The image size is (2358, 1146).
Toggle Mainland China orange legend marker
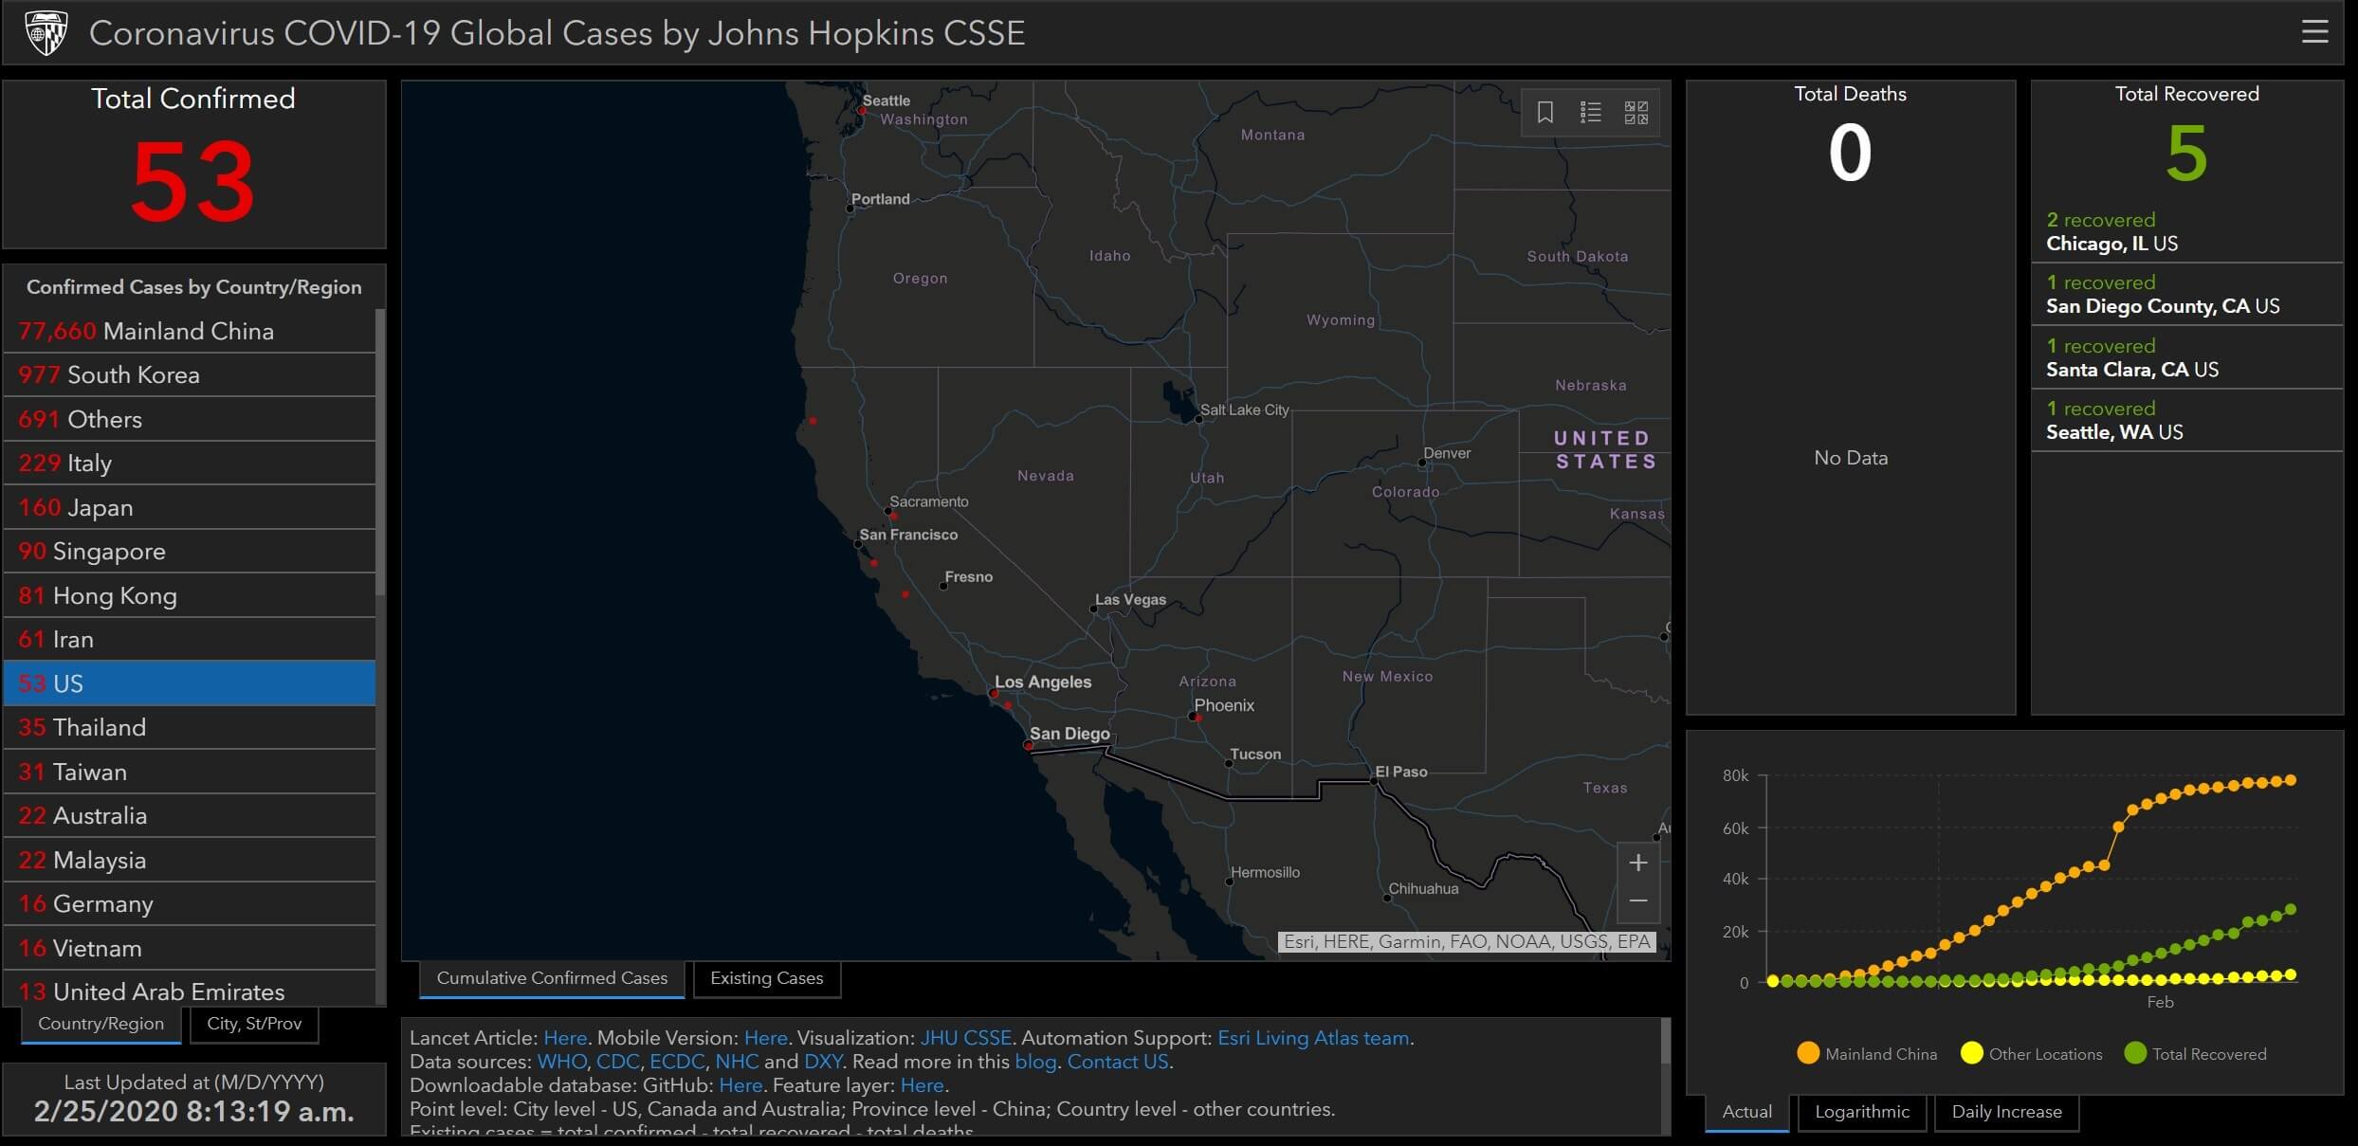click(x=1807, y=1053)
